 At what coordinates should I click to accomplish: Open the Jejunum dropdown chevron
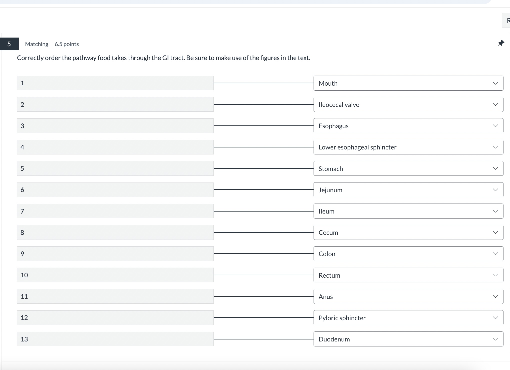[x=495, y=190]
